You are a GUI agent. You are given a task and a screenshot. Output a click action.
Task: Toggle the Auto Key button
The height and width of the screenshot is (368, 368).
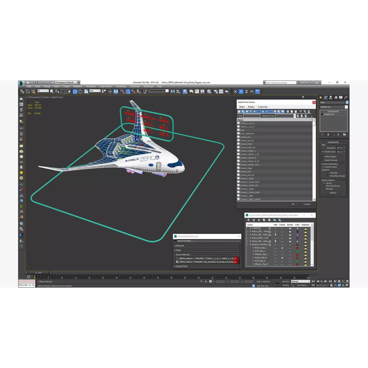pos(286,281)
